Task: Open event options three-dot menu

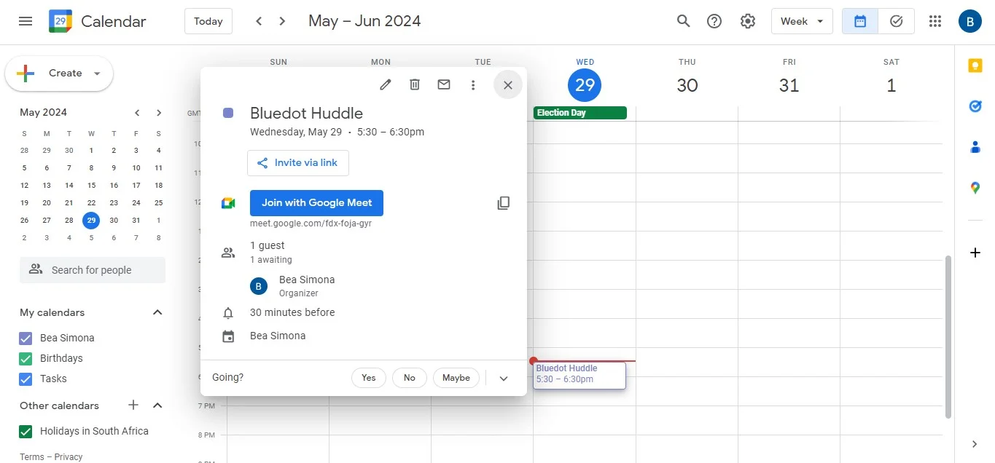Action: pos(473,84)
